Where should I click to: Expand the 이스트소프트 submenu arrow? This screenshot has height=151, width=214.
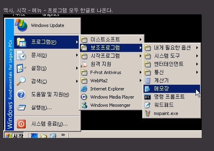(x=140, y=40)
